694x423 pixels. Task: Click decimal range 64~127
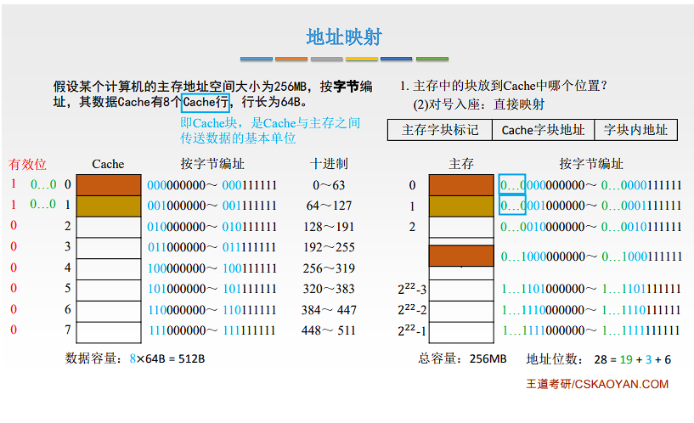[x=329, y=206]
